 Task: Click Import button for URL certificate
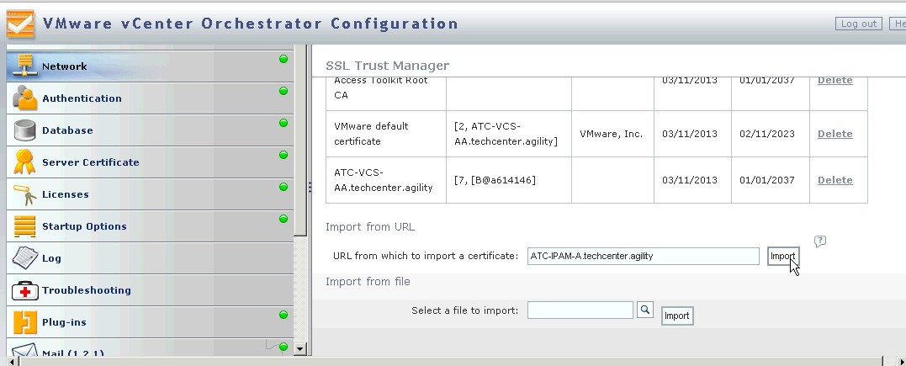(782, 257)
